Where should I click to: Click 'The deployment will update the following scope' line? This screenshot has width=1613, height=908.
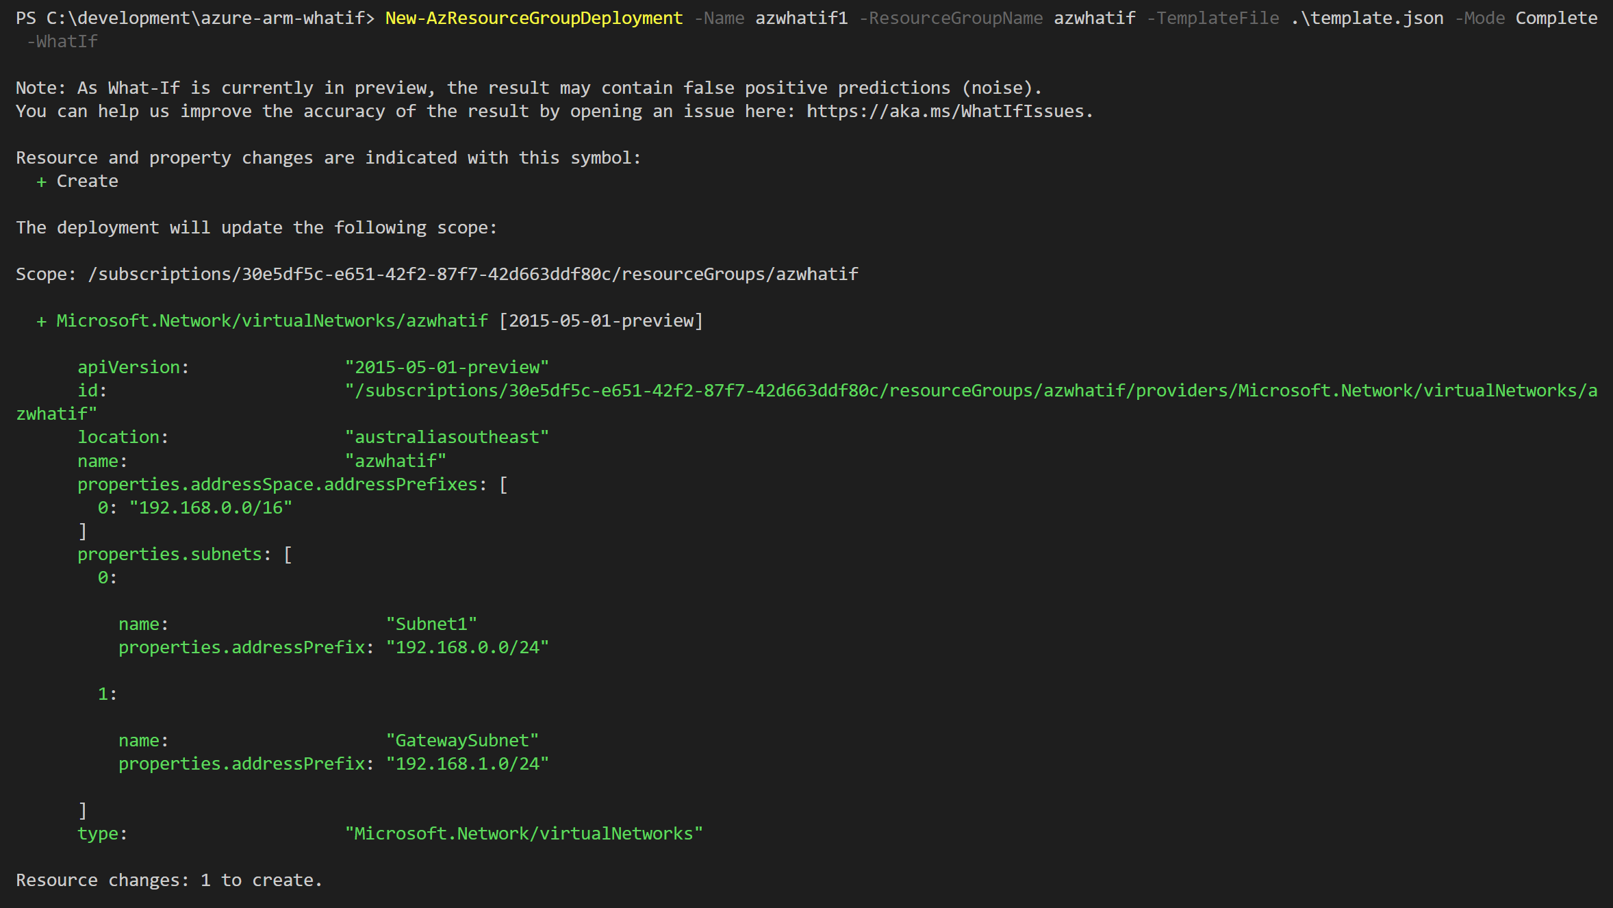click(257, 227)
